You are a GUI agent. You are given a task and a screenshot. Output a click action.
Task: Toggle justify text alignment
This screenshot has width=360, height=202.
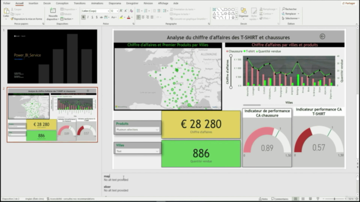tap(152, 17)
